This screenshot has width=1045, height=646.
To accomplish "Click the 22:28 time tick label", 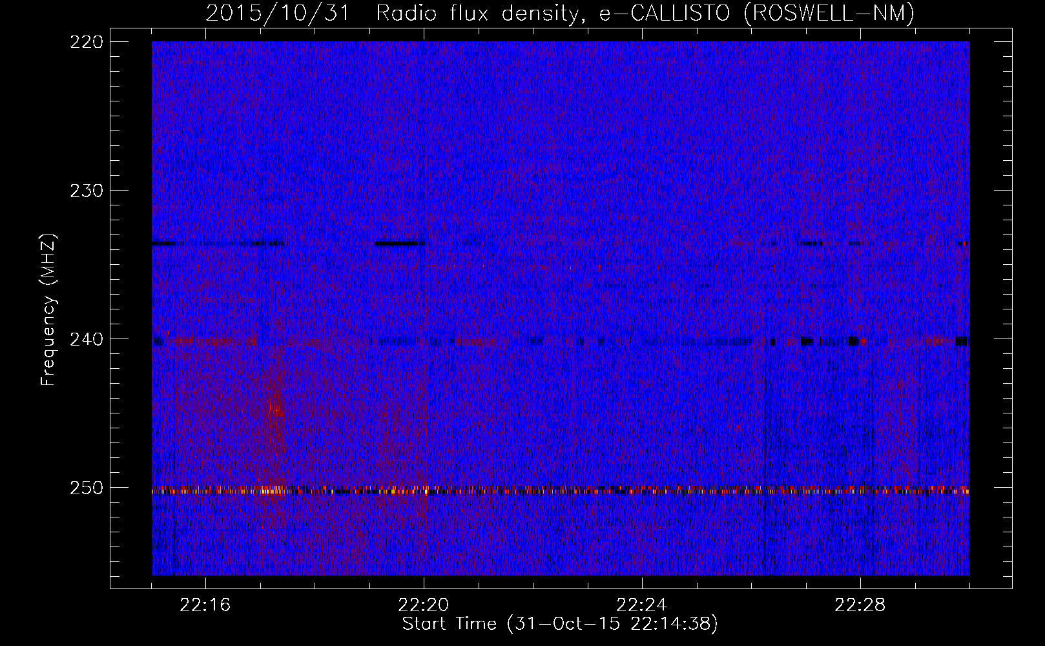I will point(860,605).
